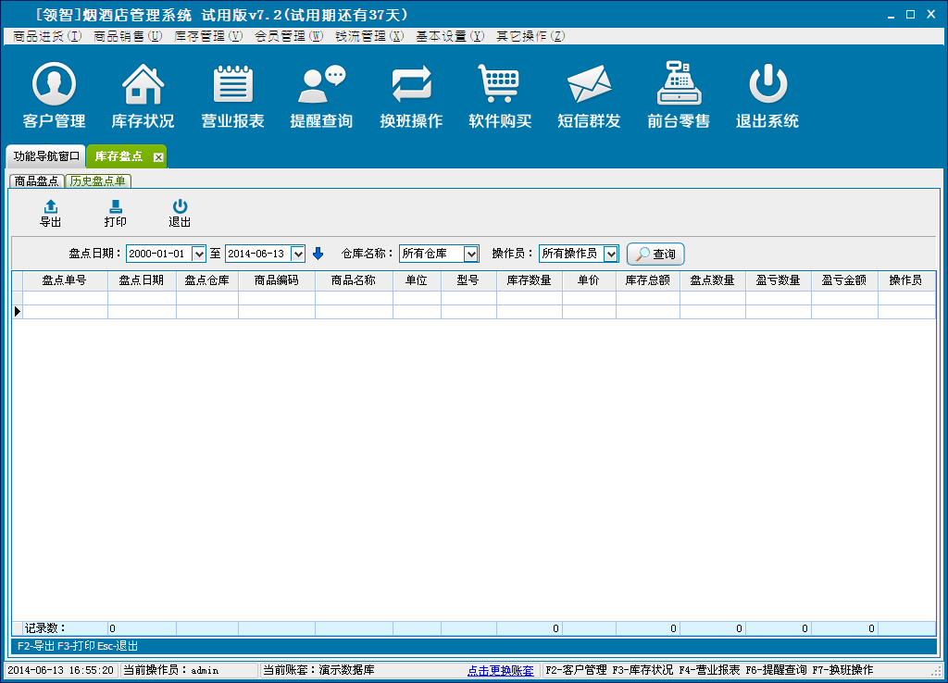Click 短信群发 envelope icon
The height and width of the screenshot is (683, 948).
point(589,85)
